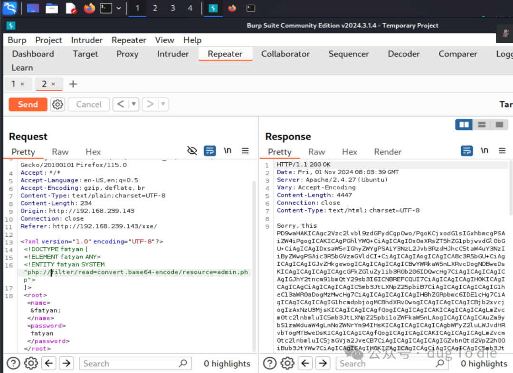The width and height of the screenshot is (513, 373).
Task: Open Request search help icon
Action: coord(13,363)
